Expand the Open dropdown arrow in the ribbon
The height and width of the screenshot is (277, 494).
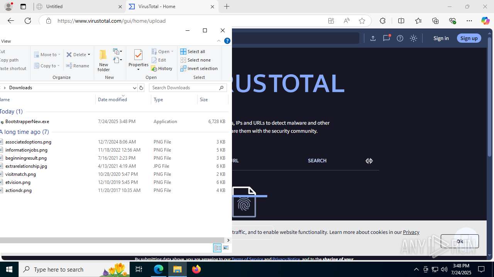click(172, 52)
